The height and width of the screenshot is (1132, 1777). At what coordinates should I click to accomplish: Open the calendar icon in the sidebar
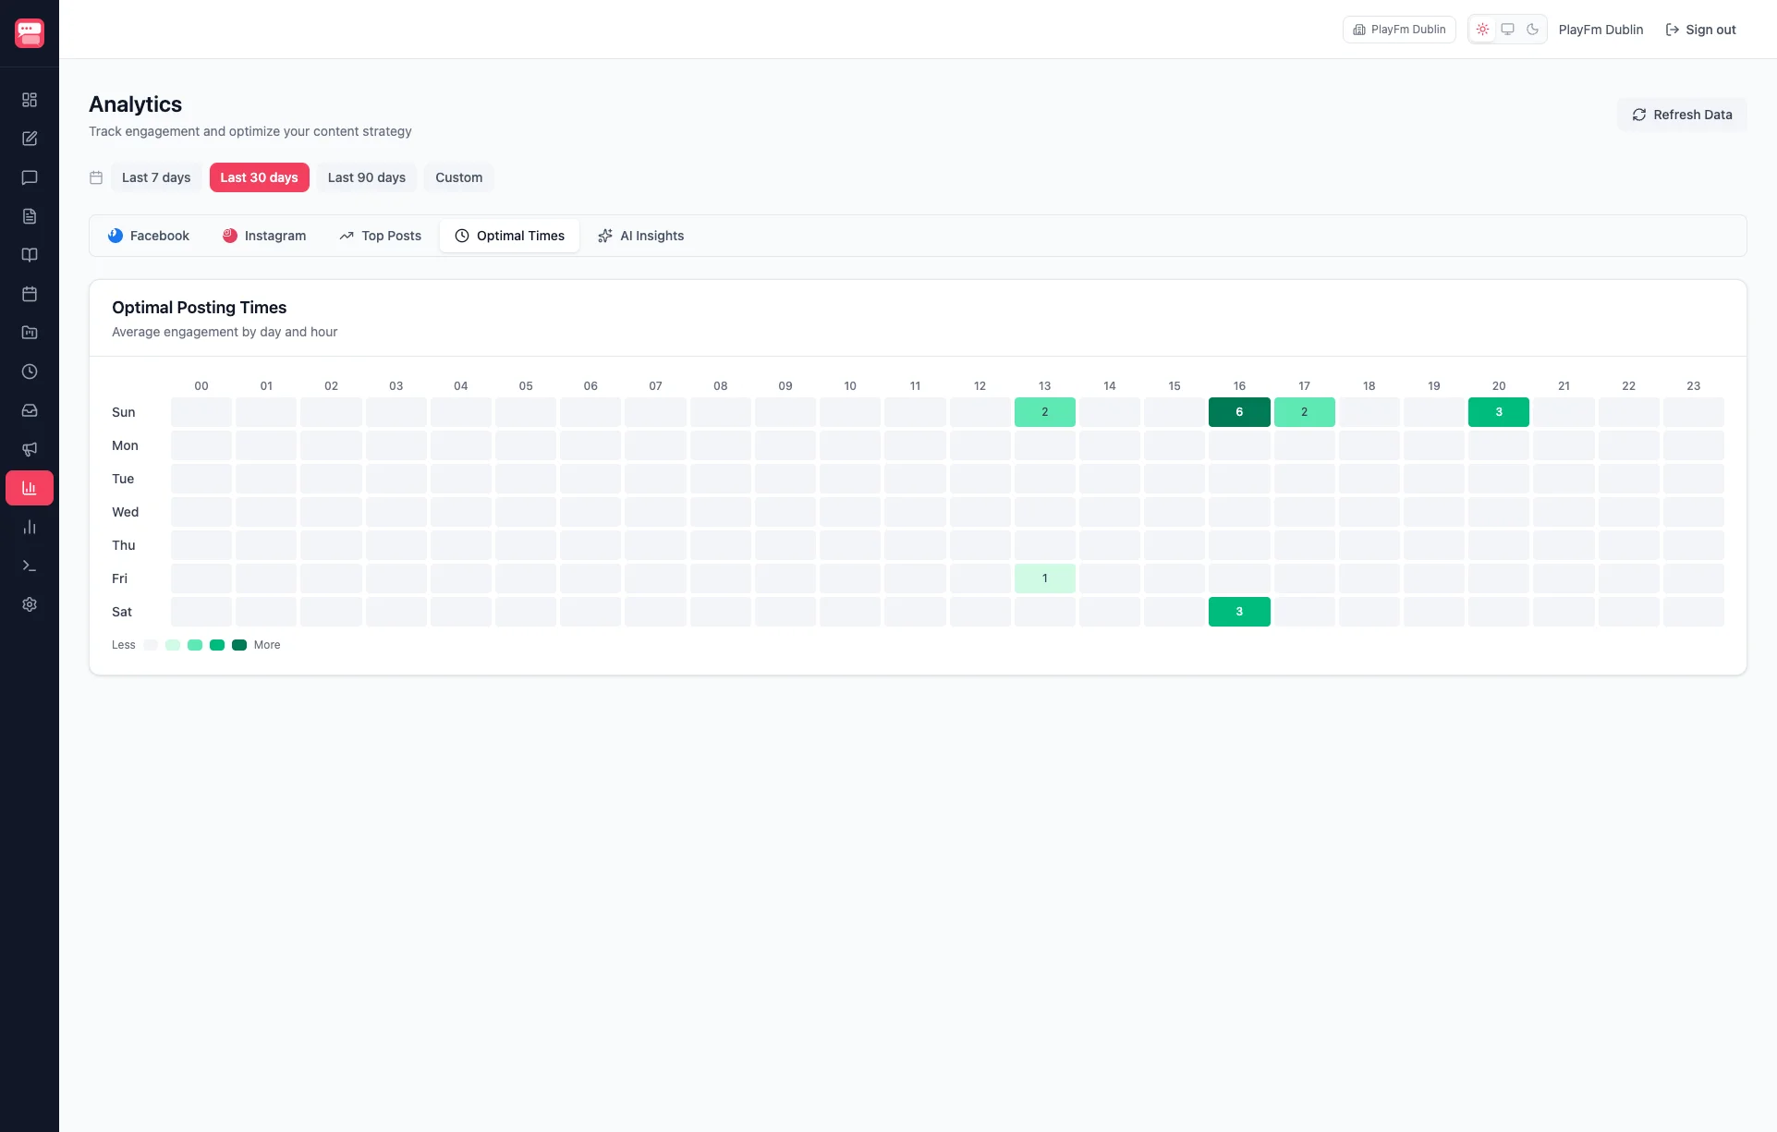click(x=30, y=293)
